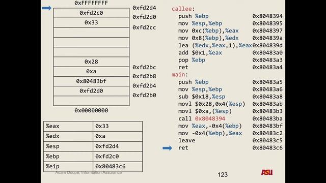Click the ASU logo
The image size is (326, 183).
click(x=267, y=172)
